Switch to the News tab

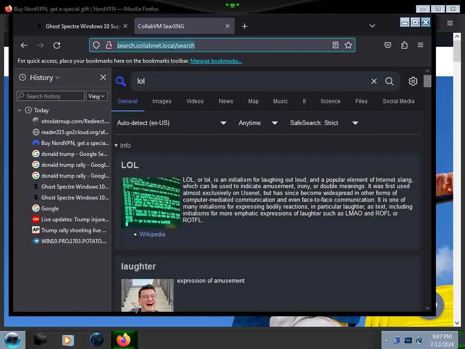[226, 101]
